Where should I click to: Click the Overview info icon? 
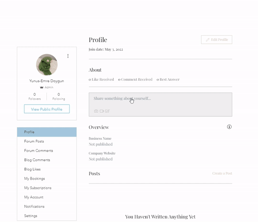(229, 127)
